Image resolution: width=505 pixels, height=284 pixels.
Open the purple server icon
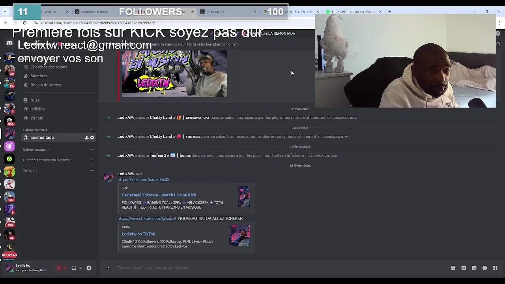[x=9, y=146]
